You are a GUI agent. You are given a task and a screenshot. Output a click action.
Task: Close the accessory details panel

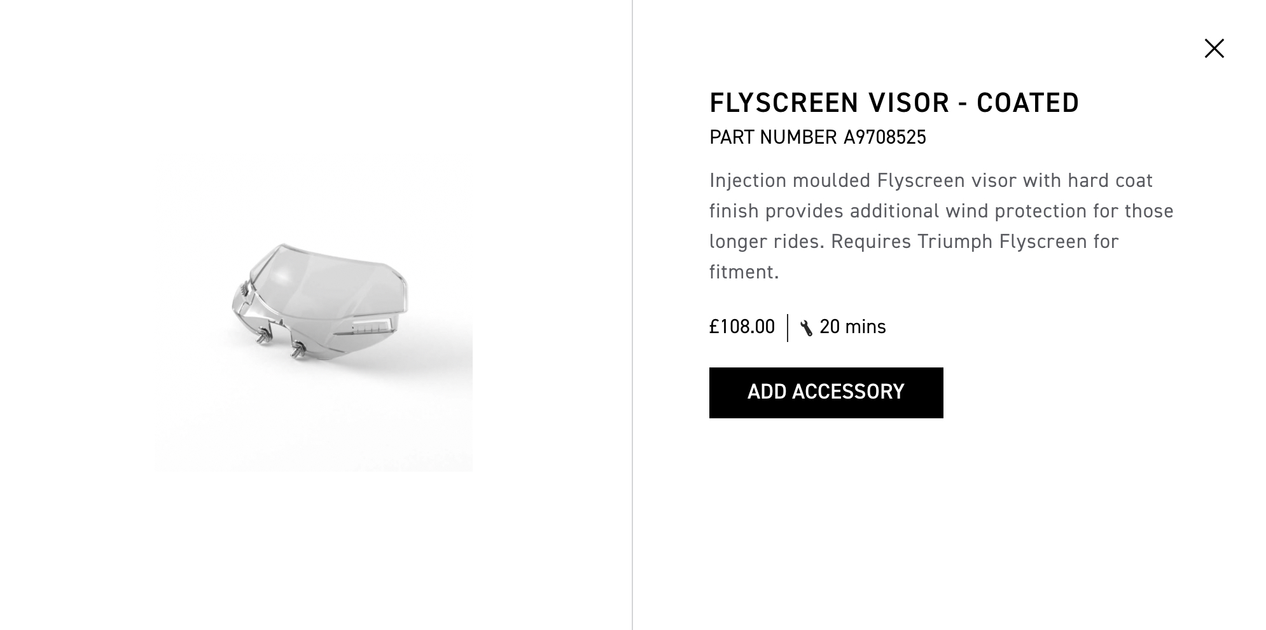[x=1214, y=48]
